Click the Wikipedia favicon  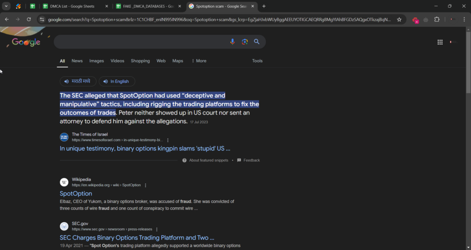point(64,182)
